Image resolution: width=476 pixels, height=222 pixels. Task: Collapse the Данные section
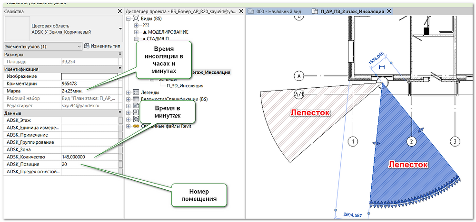point(120,113)
